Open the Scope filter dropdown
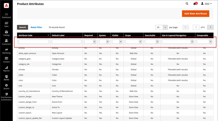 (x=133, y=41)
